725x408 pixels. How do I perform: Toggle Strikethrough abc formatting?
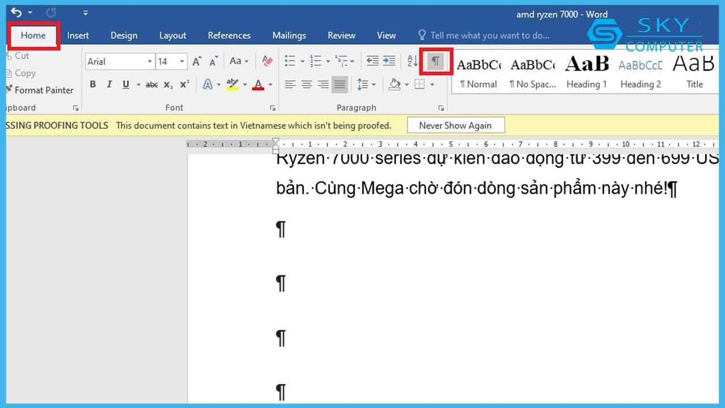click(x=152, y=84)
